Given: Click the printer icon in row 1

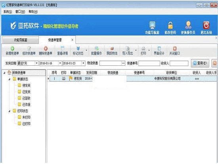Looking at the screenshot, I should click(x=64, y=78).
